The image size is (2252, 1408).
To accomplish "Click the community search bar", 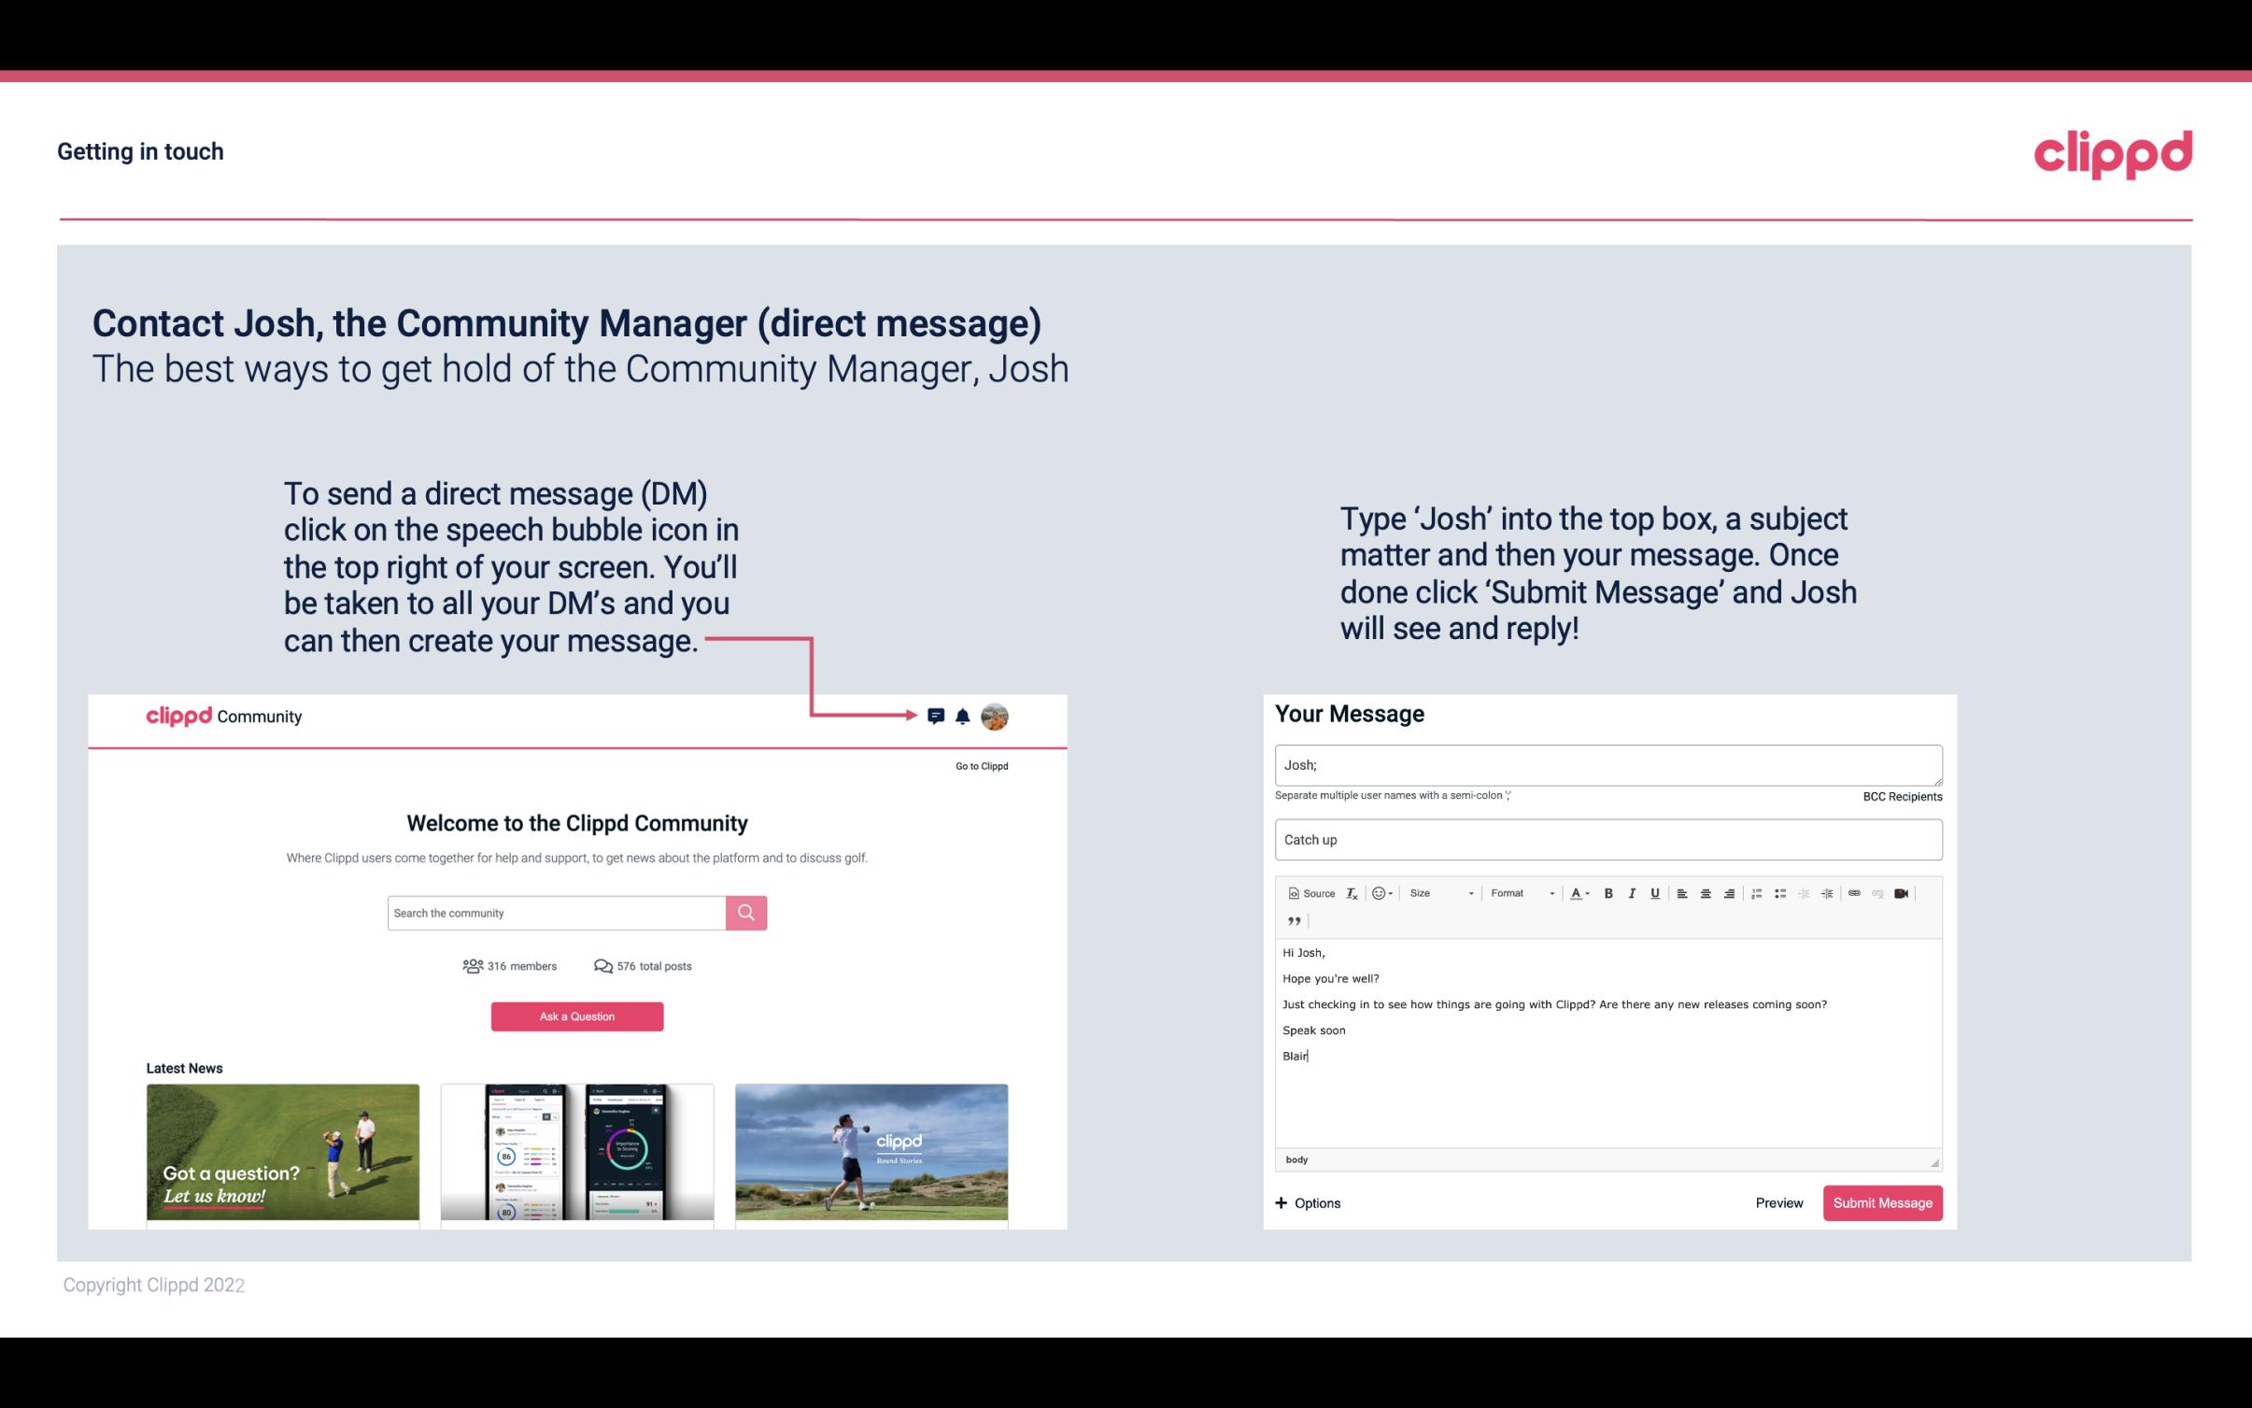I will point(553,912).
